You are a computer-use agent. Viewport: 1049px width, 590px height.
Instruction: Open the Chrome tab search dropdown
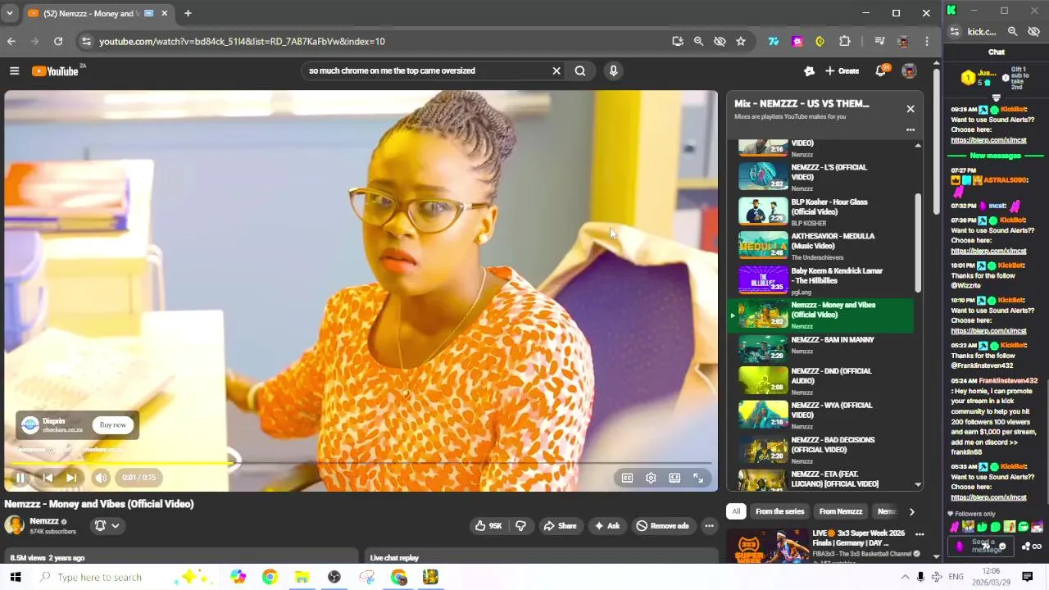click(9, 13)
